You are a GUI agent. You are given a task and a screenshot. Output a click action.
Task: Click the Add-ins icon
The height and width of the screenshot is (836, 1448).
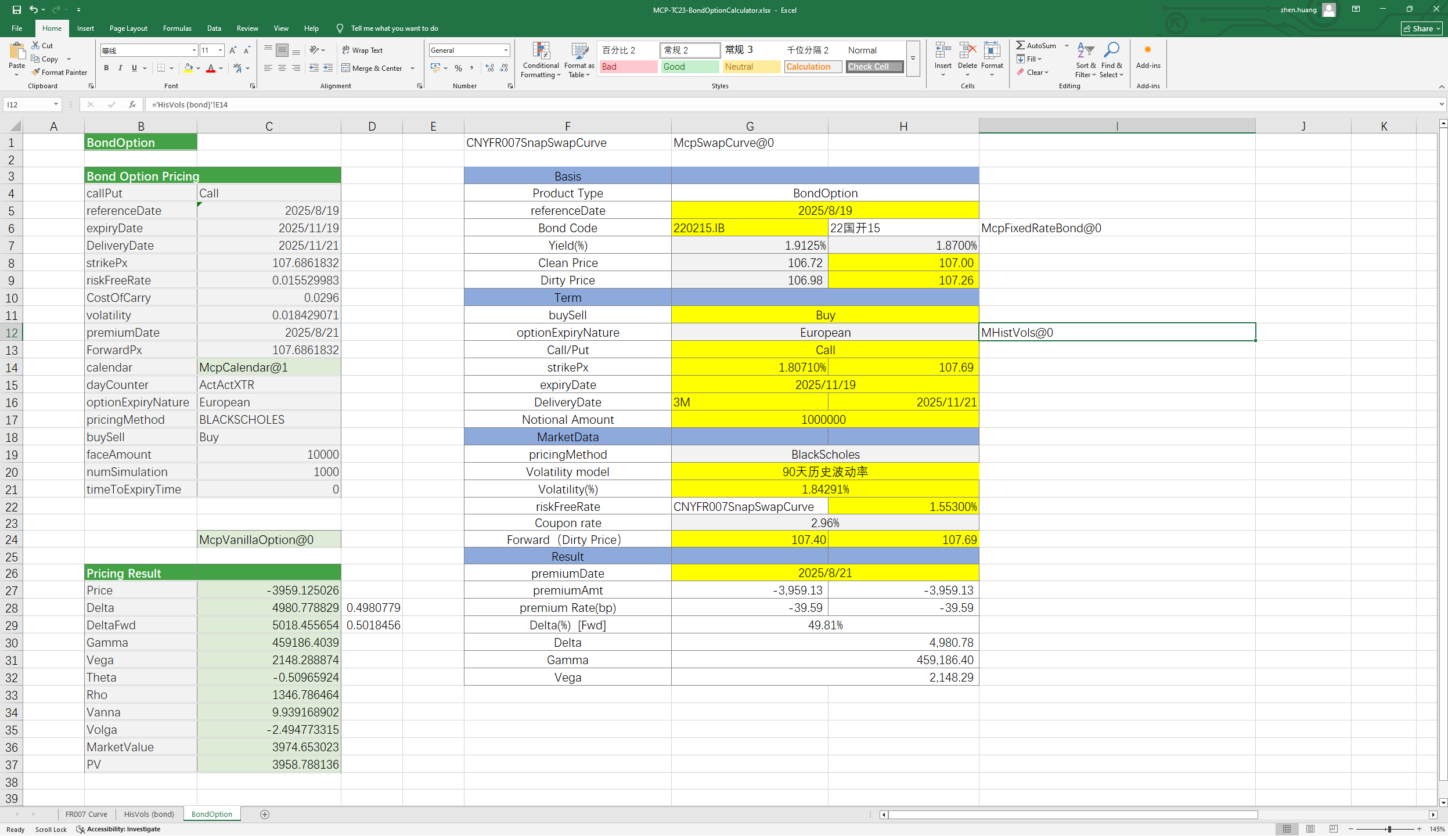click(x=1147, y=51)
